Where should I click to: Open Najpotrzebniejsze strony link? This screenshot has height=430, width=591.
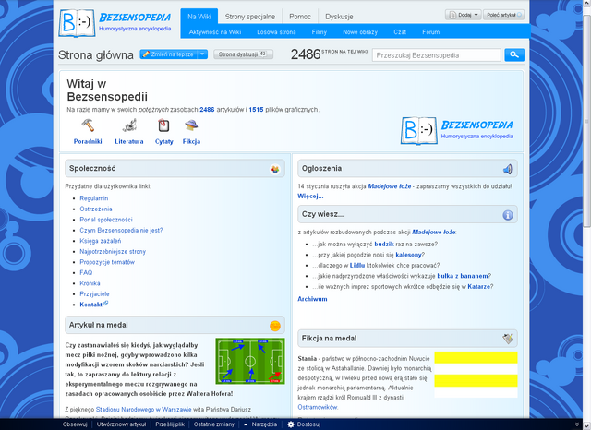(x=113, y=252)
